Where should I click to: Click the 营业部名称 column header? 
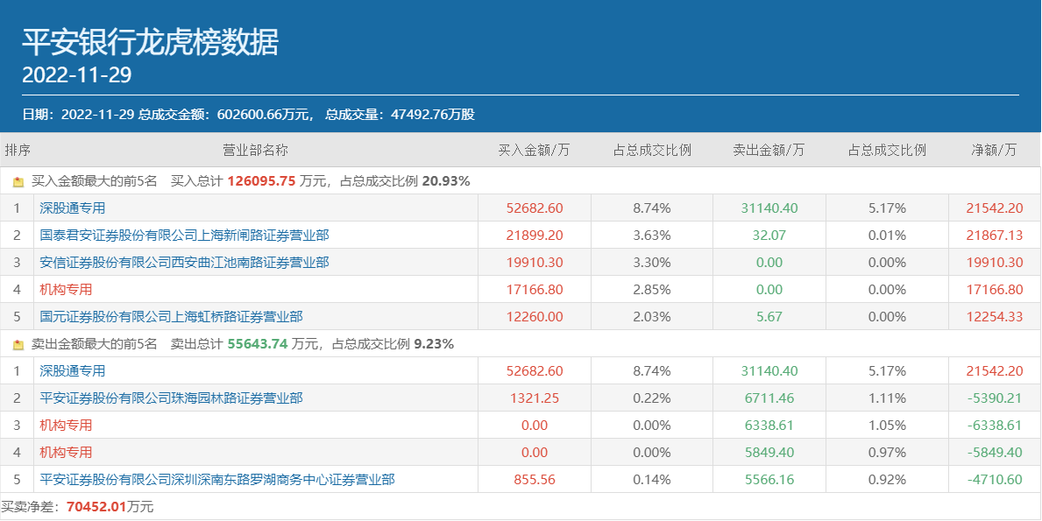pyautogui.click(x=255, y=150)
